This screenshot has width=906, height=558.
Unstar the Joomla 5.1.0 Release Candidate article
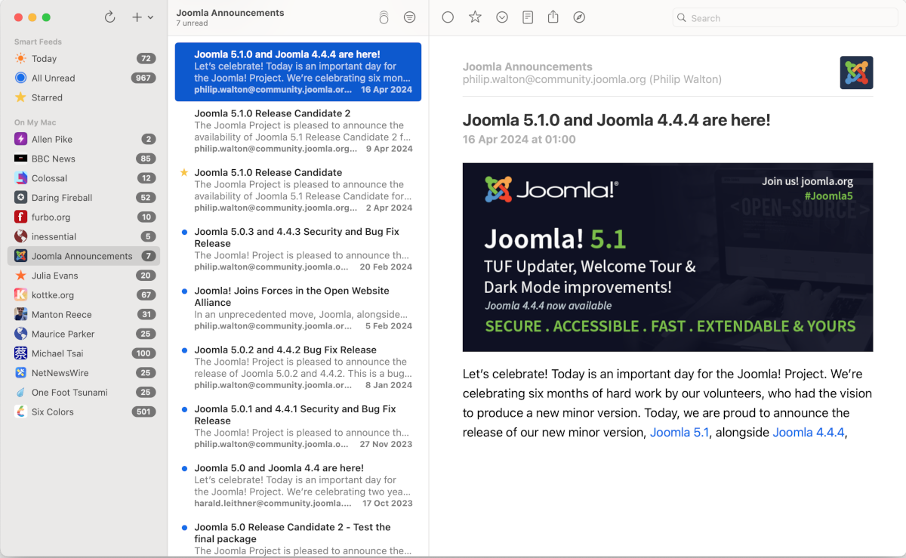[x=183, y=172]
